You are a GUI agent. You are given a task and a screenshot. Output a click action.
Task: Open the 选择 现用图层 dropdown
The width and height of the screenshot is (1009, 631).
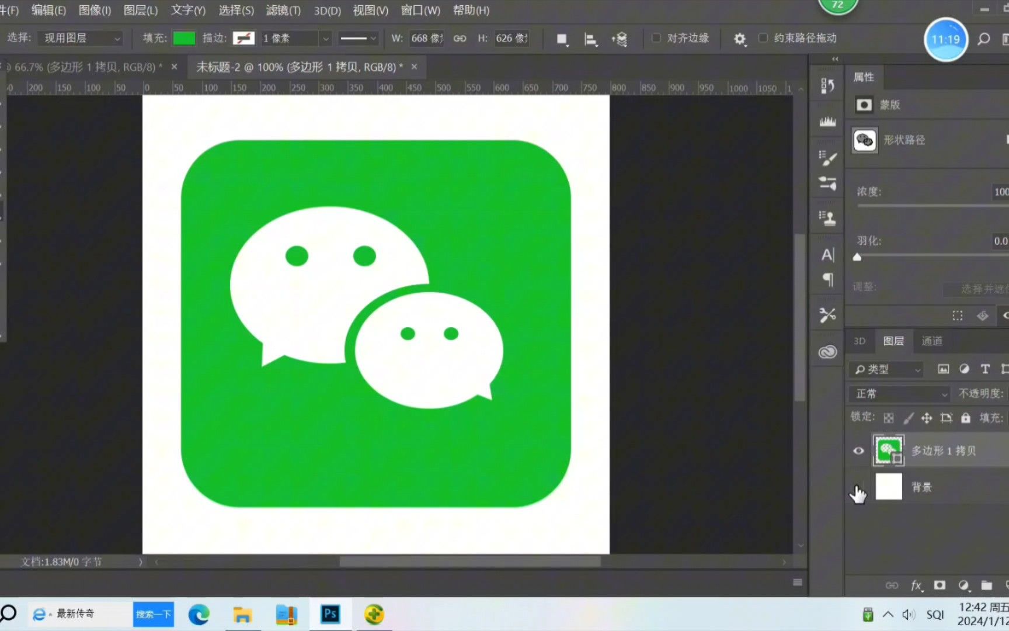click(81, 39)
